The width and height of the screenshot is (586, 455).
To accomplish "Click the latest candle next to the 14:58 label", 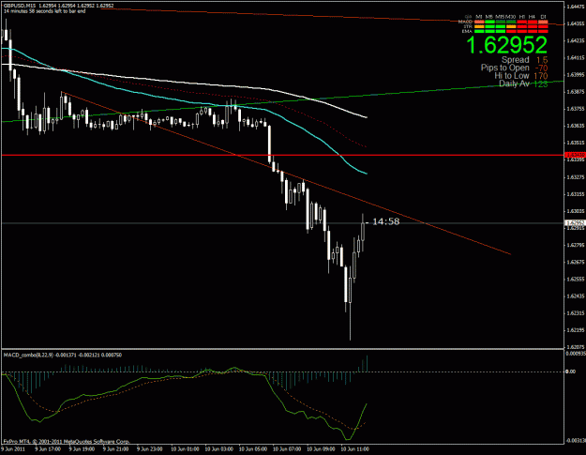I will (363, 232).
